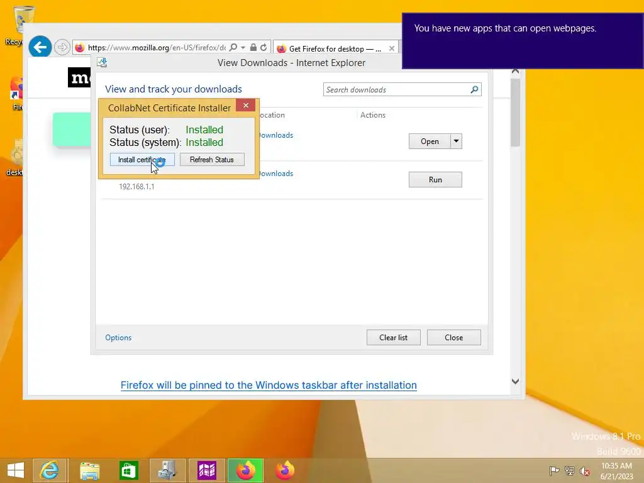Click the computer tool icon on taskbar
This screenshot has width=644, height=483.
pyautogui.click(x=167, y=470)
